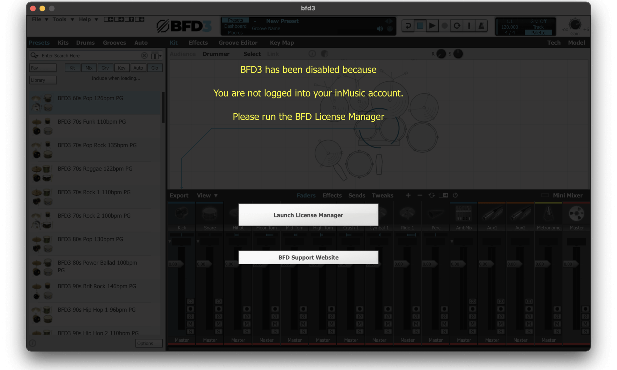Toggle the Key include filter button

[x=122, y=68]
